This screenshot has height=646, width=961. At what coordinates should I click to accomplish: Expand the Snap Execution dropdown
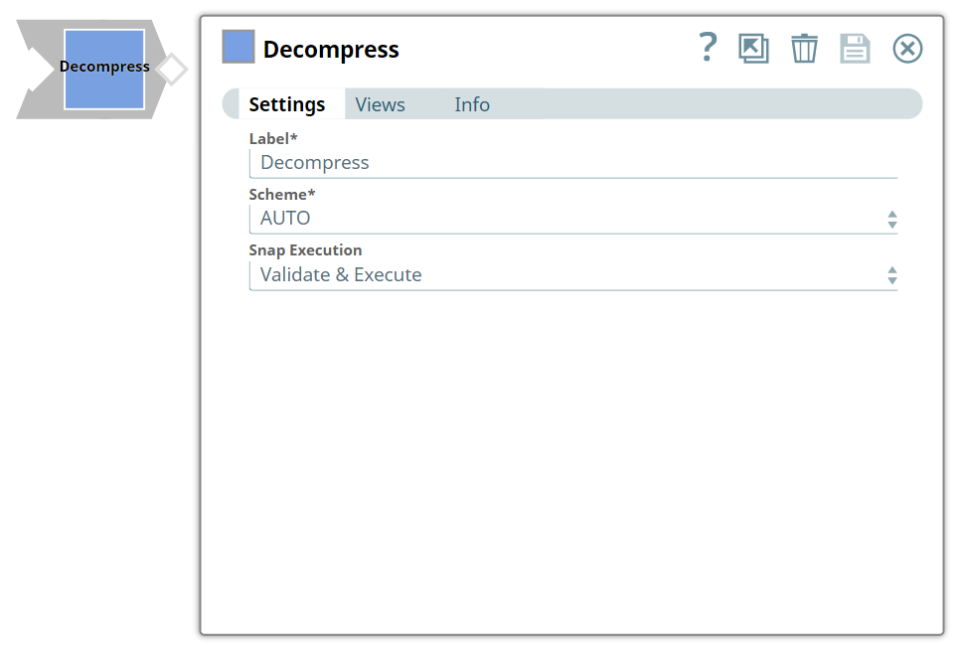[566, 275]
